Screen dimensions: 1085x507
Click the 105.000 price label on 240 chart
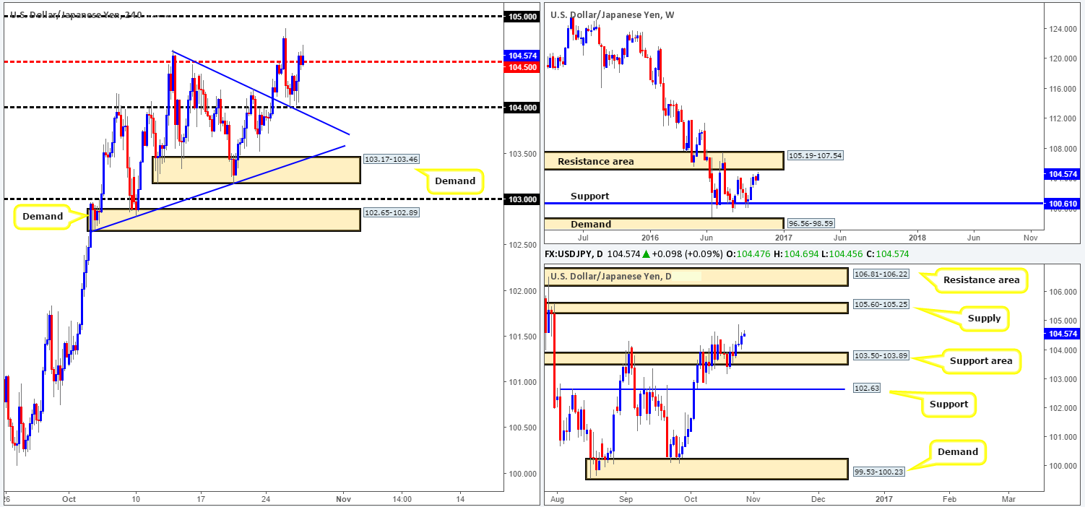pos(521,16)
